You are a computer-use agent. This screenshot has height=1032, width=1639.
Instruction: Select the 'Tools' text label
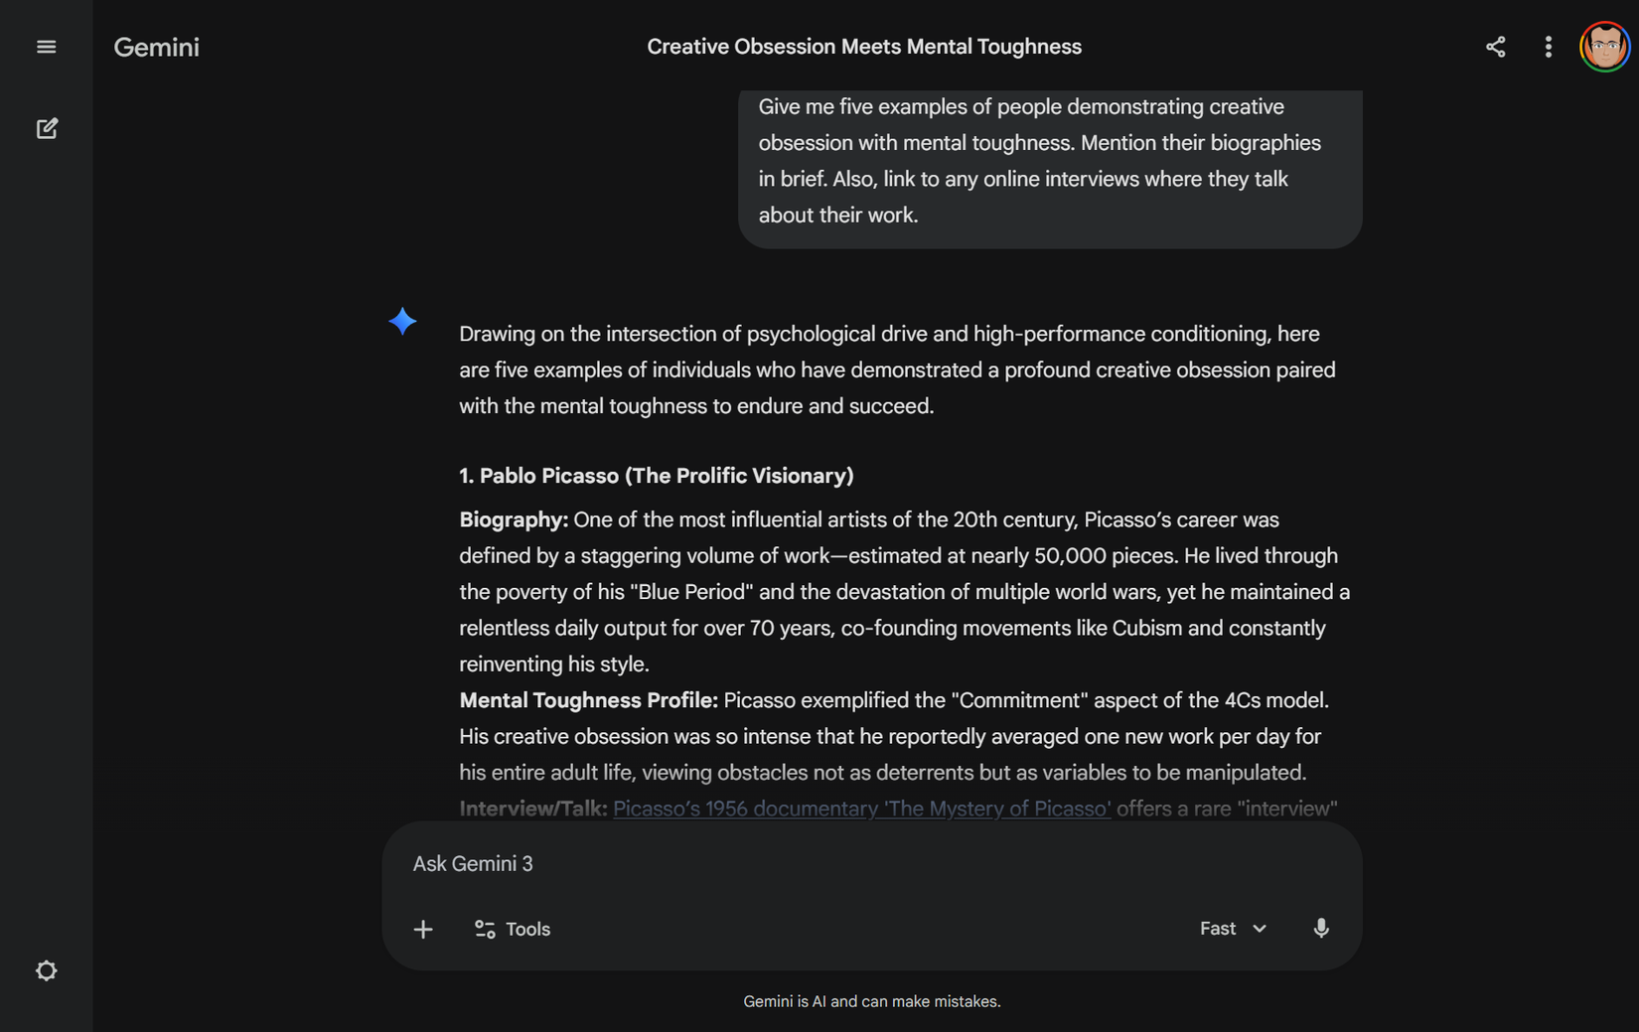[x=528, y=929]
